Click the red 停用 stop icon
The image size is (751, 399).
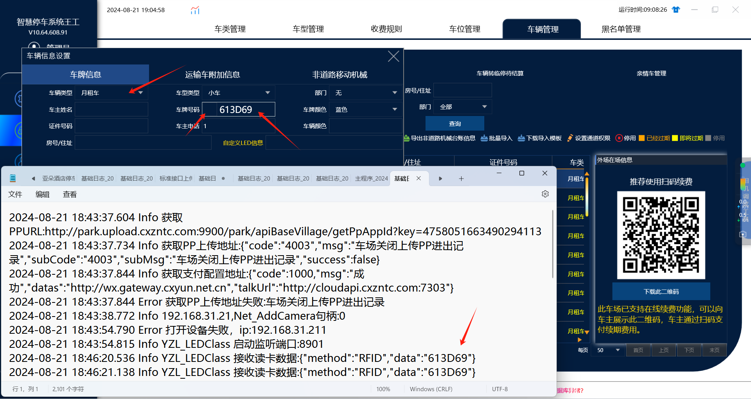(619, 138)
